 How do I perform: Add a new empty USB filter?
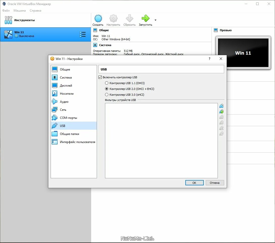tap(222, 106)
